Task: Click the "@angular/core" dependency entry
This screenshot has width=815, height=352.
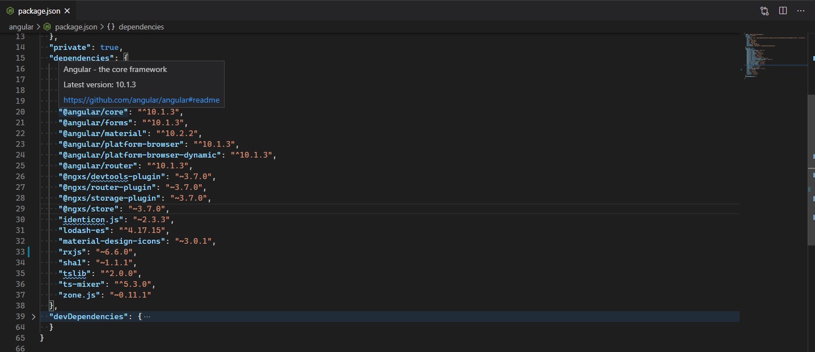Action: coord(93,112)
